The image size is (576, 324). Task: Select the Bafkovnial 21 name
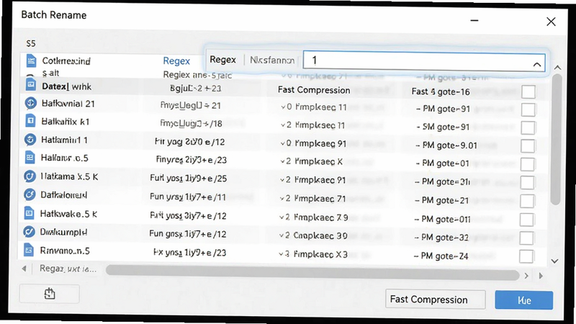pyautogui.click(x=68, y=104)
